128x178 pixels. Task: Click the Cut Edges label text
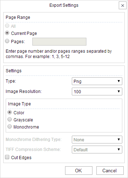21,158
